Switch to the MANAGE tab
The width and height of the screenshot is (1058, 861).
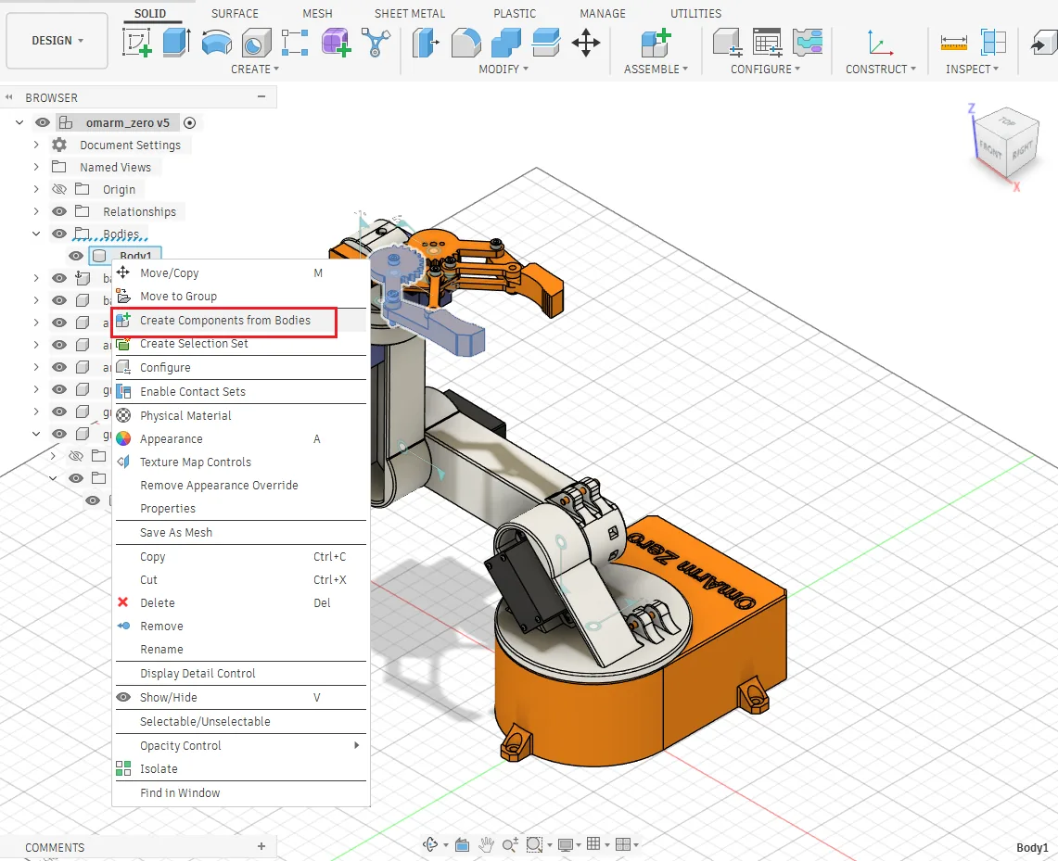click(x=603, y=14)
